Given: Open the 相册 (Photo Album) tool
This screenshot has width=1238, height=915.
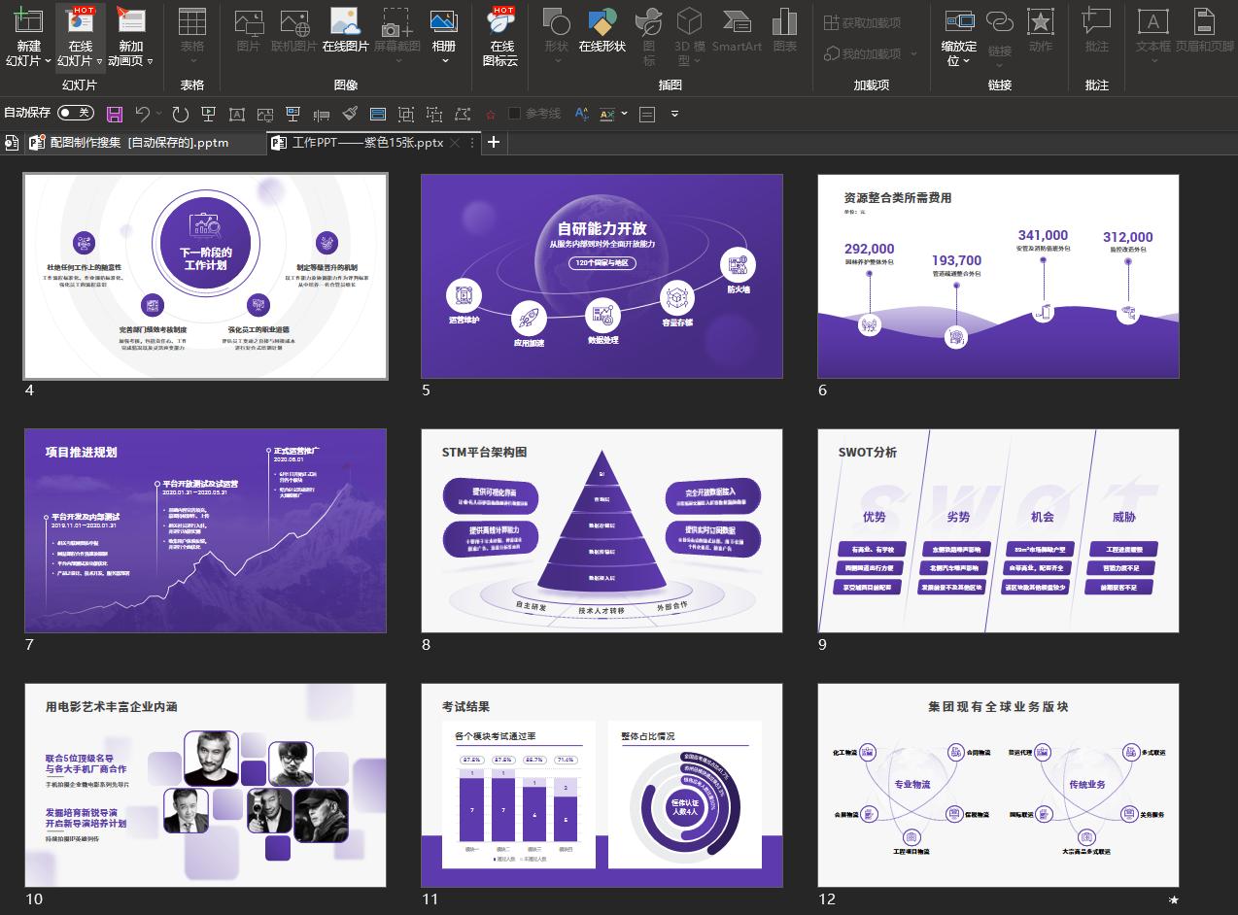Looking at the screenshot, I should pyautogui.click(x=444, y=34).
